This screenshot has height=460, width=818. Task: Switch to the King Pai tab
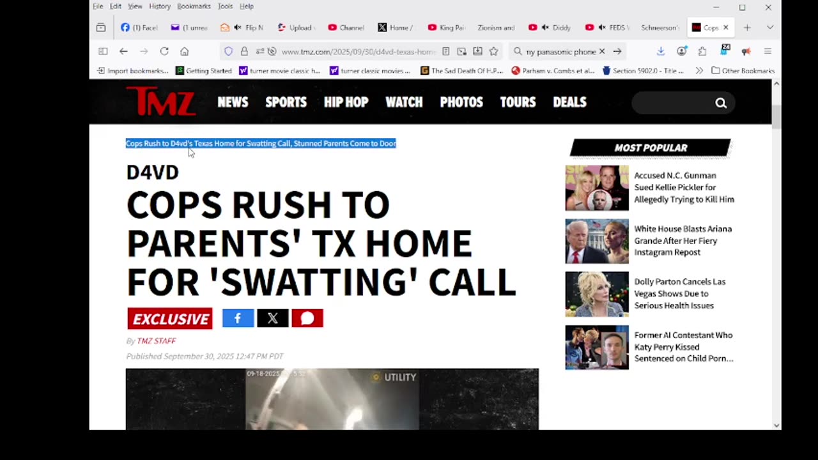click(x=446, y=27)
